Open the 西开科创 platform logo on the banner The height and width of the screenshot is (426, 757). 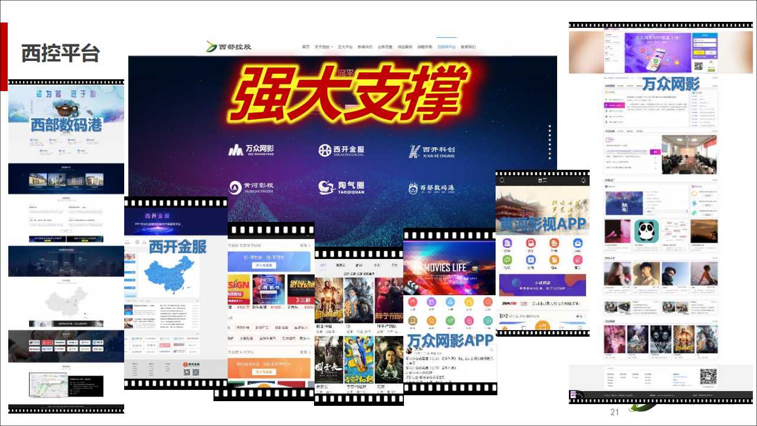pos(432,151)
